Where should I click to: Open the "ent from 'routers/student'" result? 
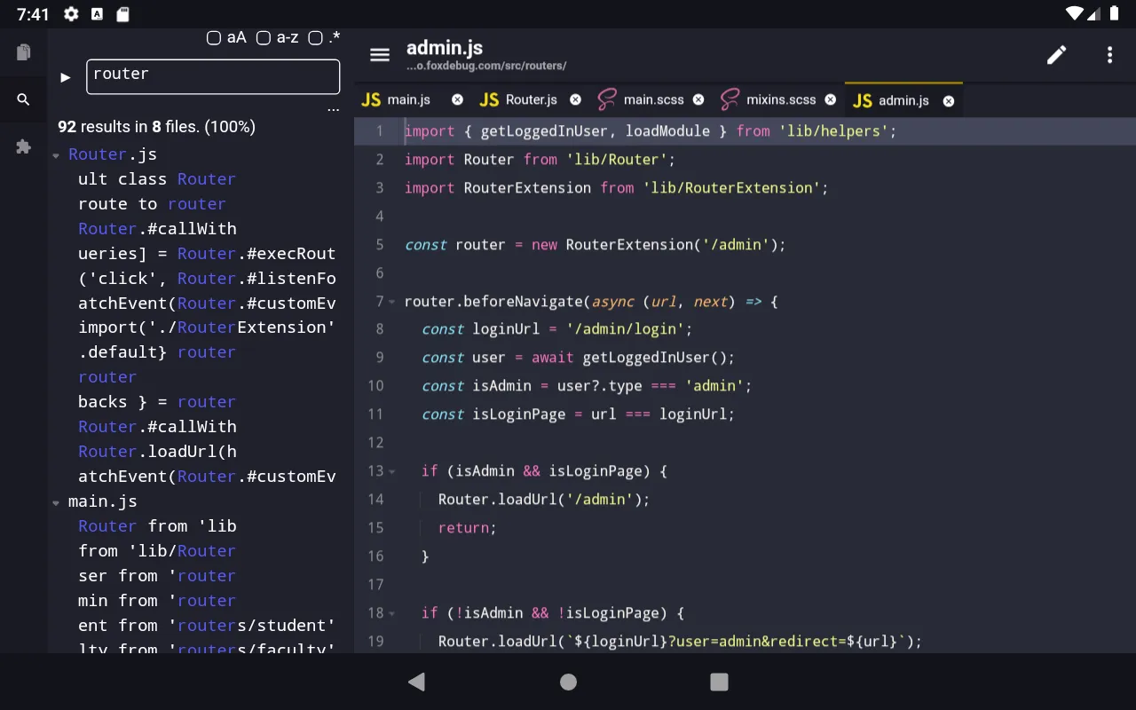pos(207,626)
